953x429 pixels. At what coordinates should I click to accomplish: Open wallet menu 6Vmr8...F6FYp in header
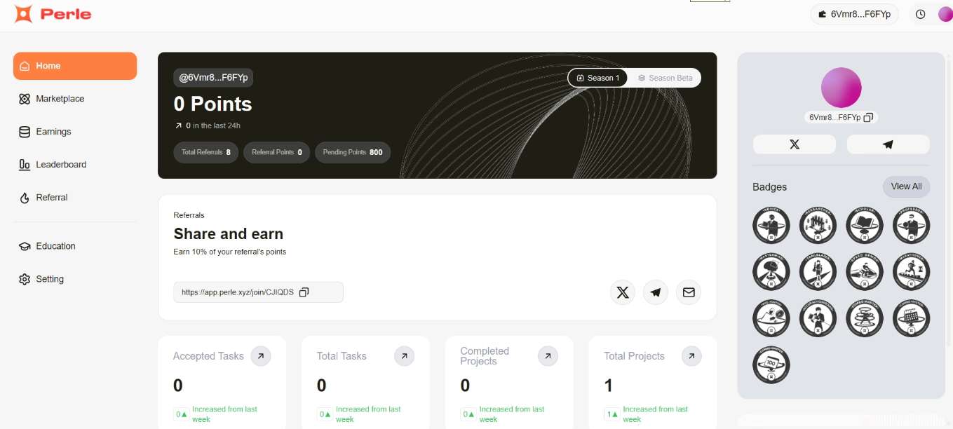coord(854,14)
